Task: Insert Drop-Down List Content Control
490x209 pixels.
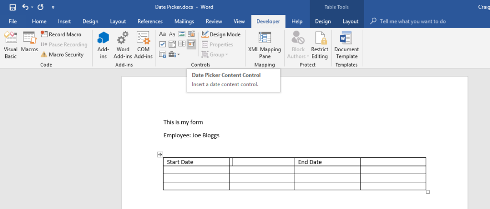Action: tap(181, 44)
